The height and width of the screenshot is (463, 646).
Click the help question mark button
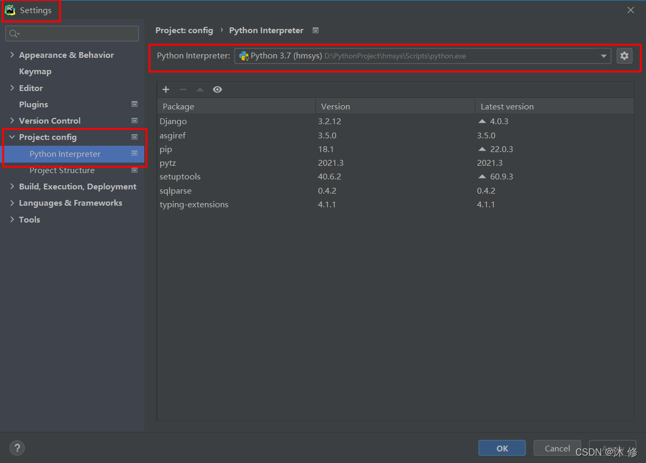[17, 448]
